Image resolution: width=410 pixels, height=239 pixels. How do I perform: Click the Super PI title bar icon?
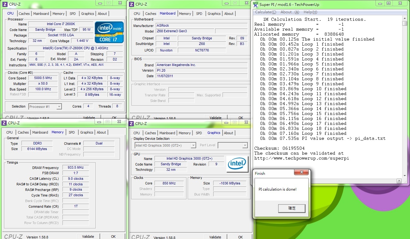point(256,4)
